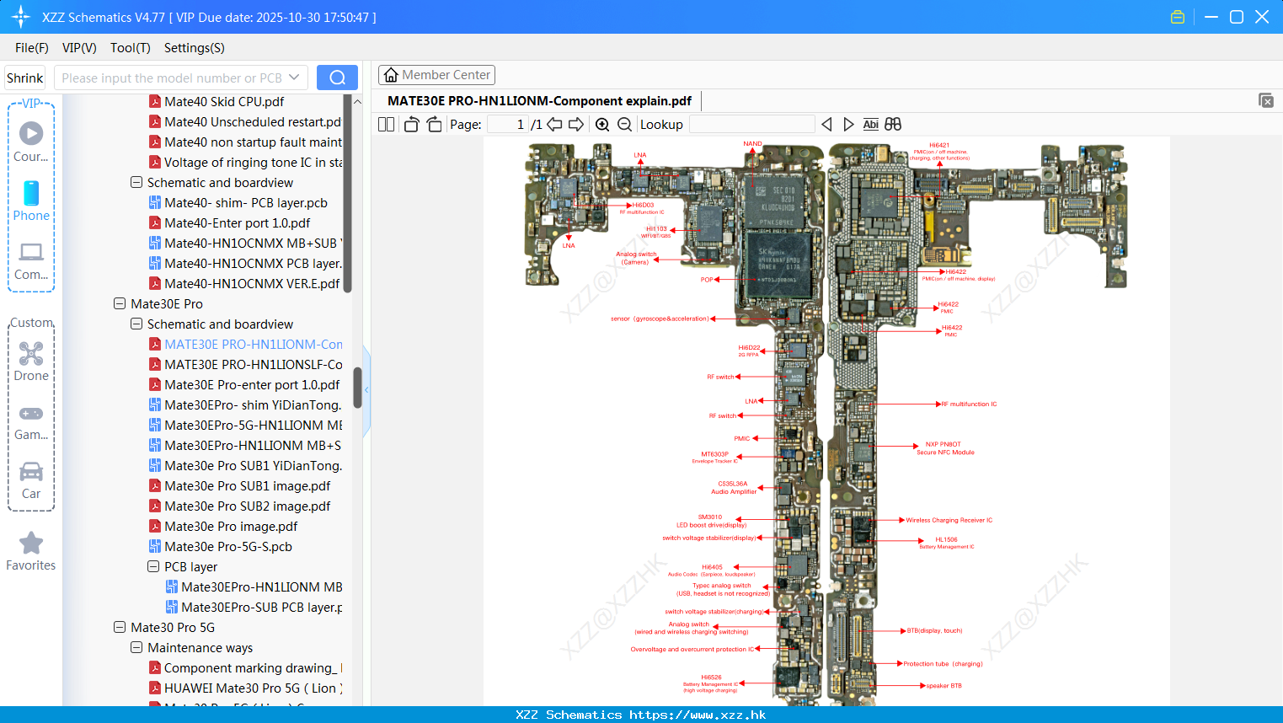Collapse the Mate30E Pro tree node
The height and width of the screenshot is (723, 1283).
120,303
